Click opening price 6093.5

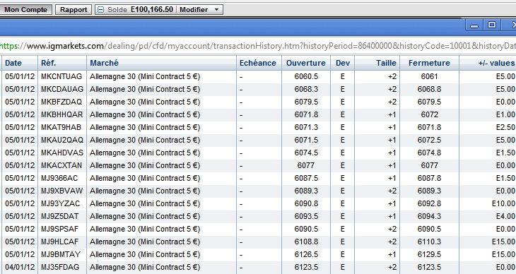[x=306, y=216]
